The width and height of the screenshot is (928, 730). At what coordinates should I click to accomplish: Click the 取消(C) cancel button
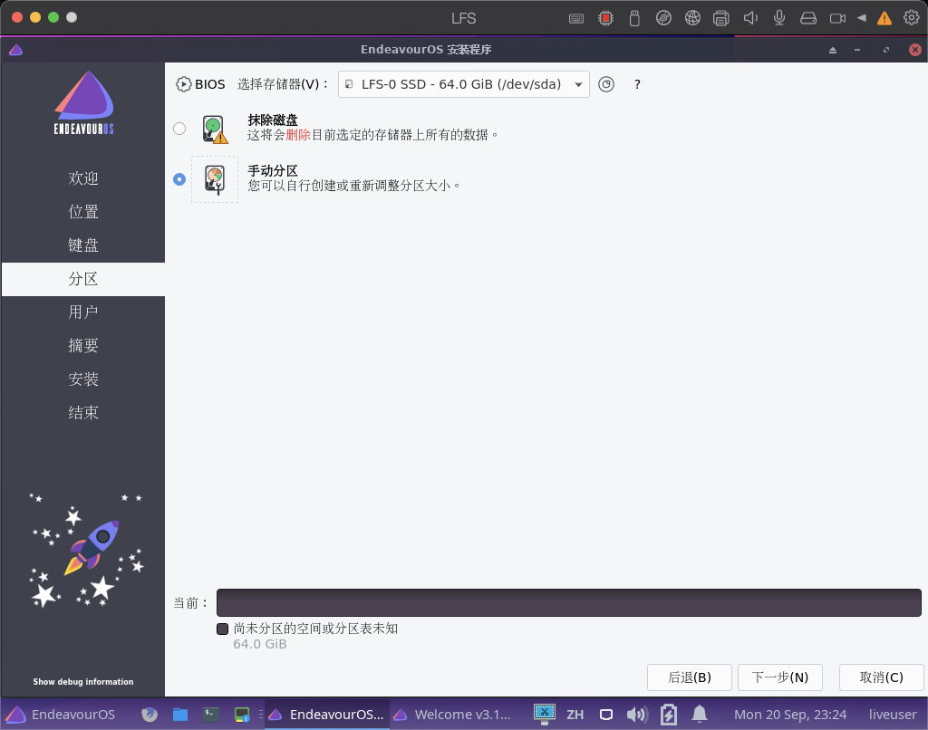881,677
